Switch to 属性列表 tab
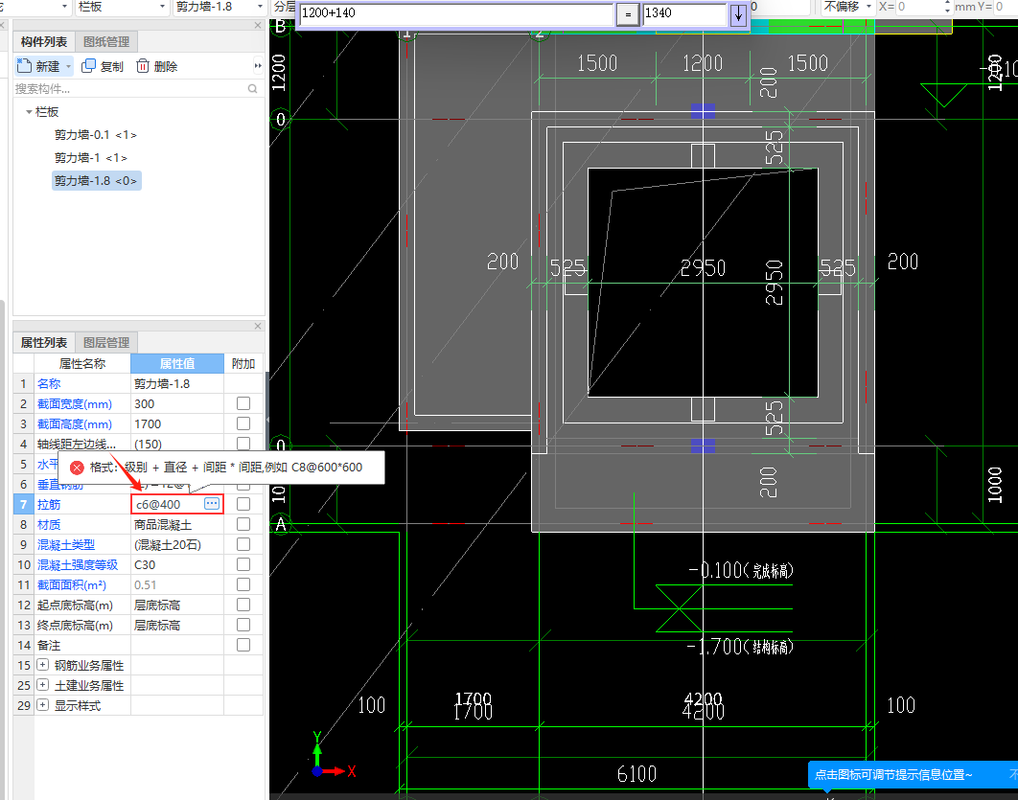 (43, 343)
